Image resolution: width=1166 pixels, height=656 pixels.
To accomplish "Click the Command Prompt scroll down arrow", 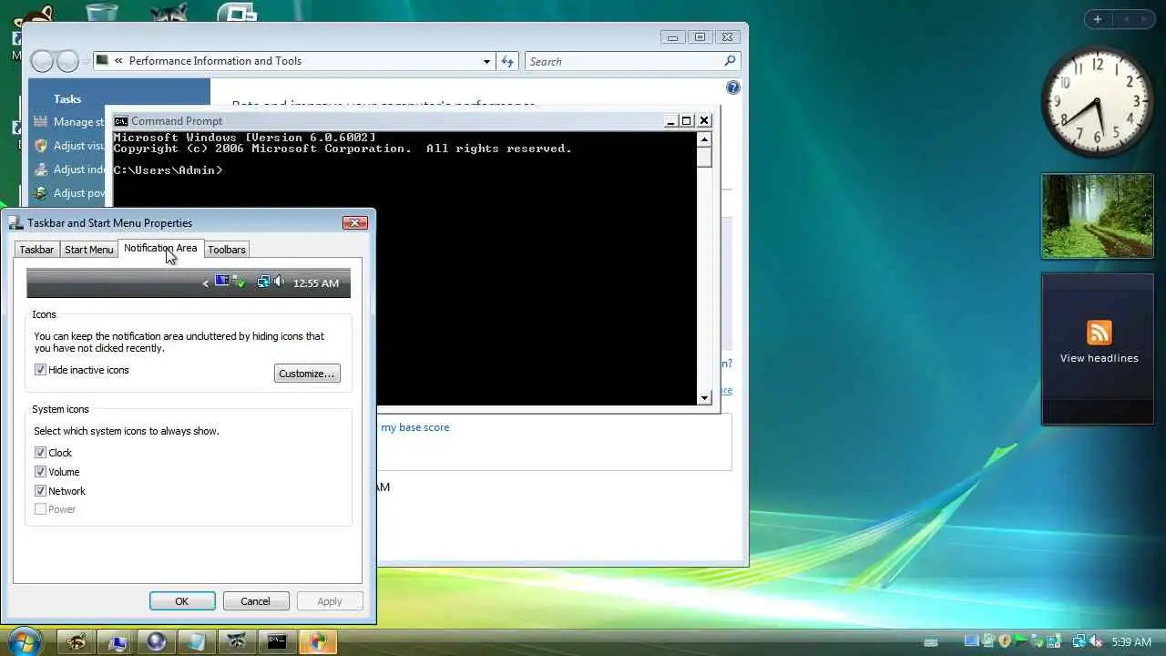I will (704, 397).
